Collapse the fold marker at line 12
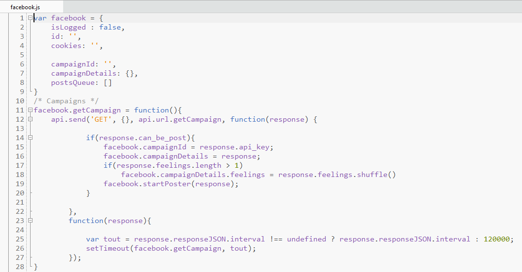 tap(30, 119)
